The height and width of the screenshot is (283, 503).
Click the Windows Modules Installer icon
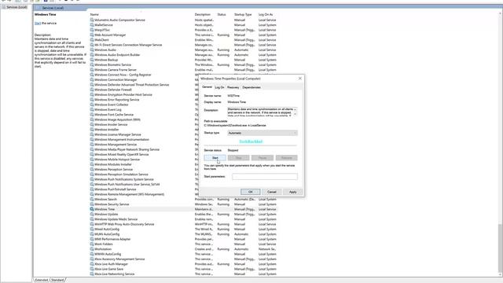point(92,164)
